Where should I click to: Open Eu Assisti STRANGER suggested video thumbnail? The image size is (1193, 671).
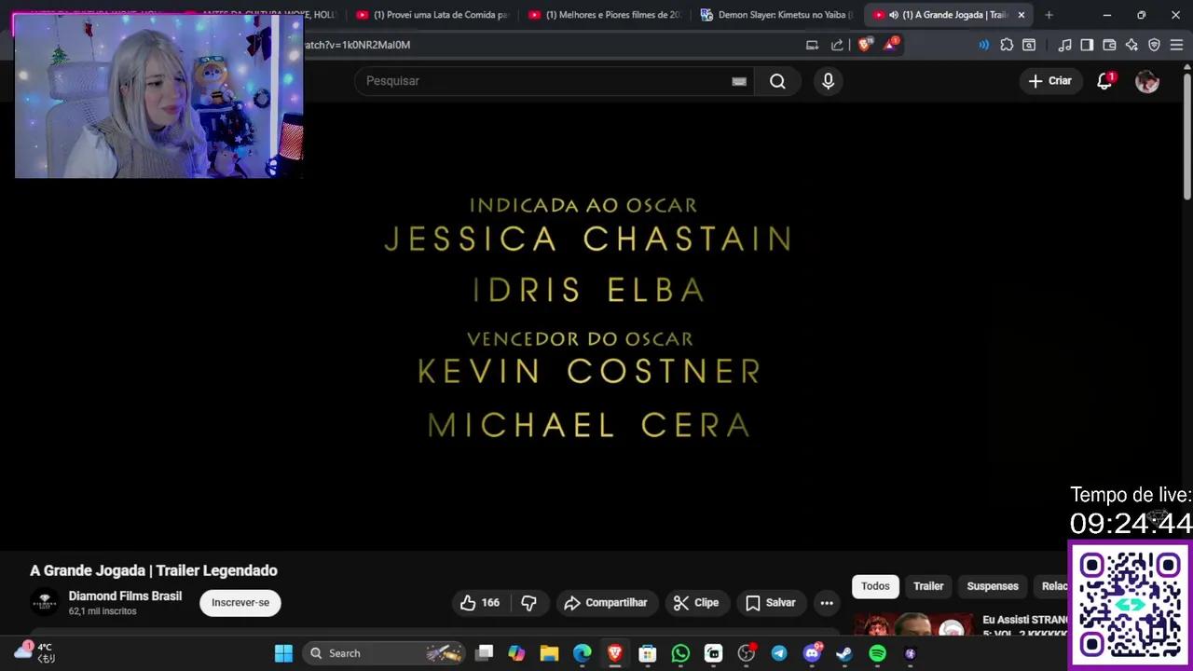pos(913,625)
